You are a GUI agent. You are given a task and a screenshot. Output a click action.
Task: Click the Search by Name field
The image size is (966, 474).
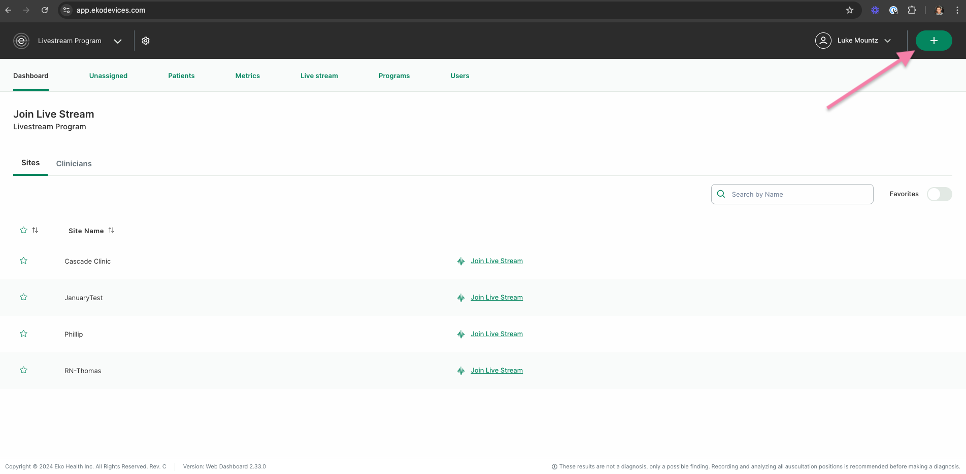(792, 194)
